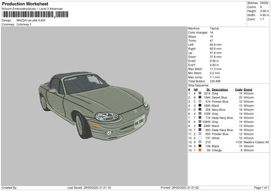Click stitch count 2480 in row 9
The height and width of the screenshot is (191, 271).
click(207, 126)
